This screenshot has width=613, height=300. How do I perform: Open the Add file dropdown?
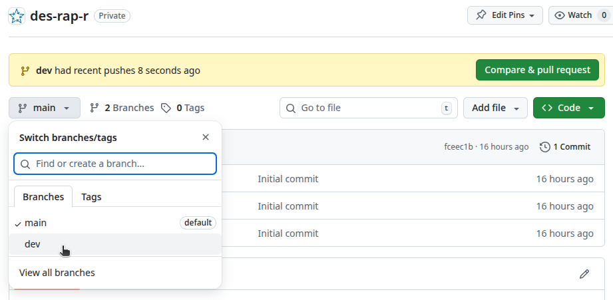click(x=495, y=108)
